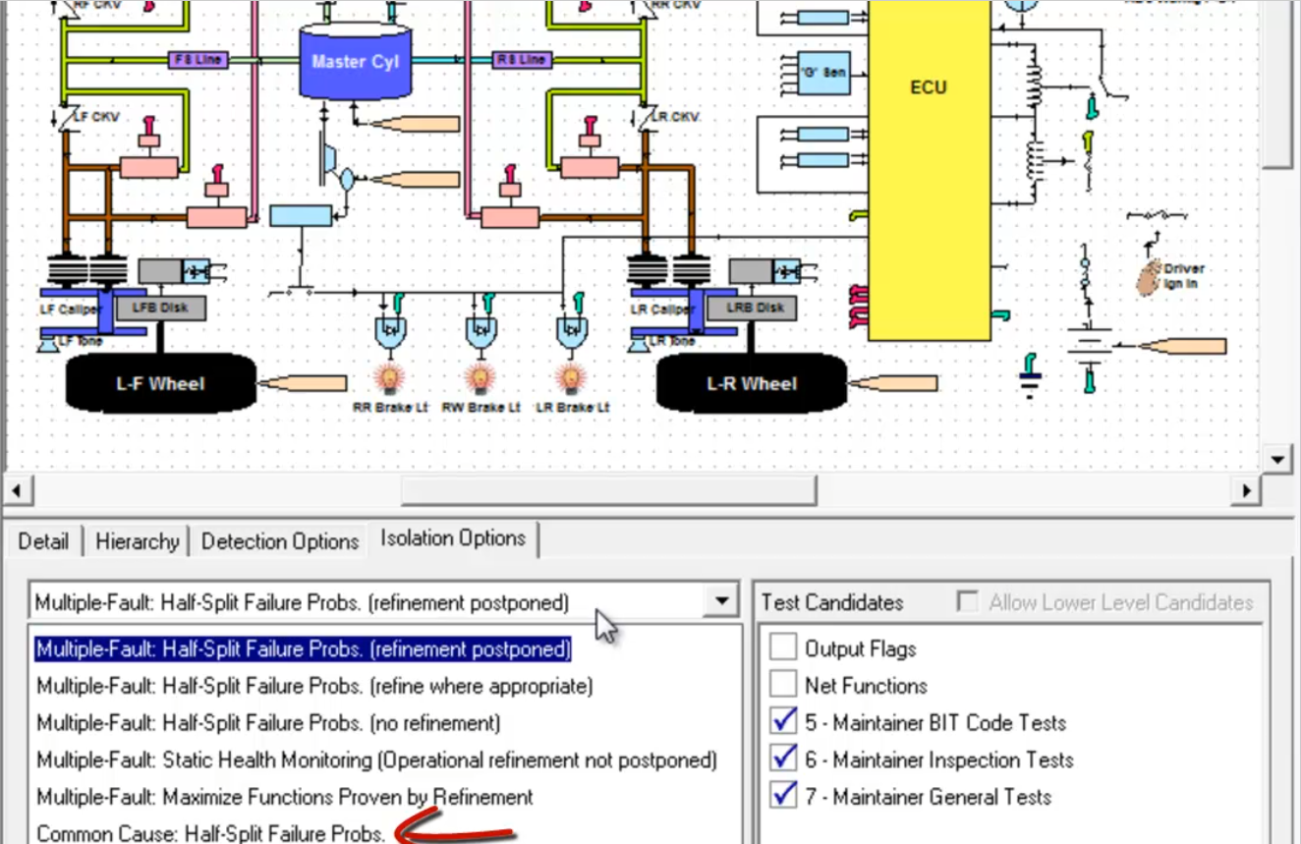Viewport: 1301px width, 844px height.
Task: Click the diagram horizontal scrollbar thumb
Action: pyautogui.click(x=608, y=489)
